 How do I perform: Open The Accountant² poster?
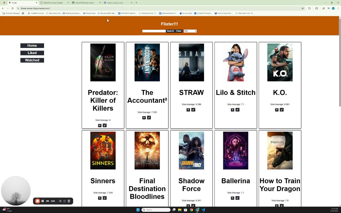point(147,63)
